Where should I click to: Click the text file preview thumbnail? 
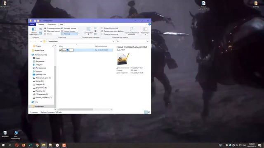123,59
